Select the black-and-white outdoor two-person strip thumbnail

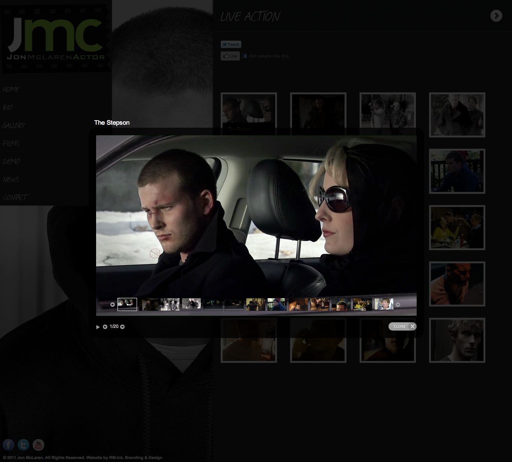point(170,304)
